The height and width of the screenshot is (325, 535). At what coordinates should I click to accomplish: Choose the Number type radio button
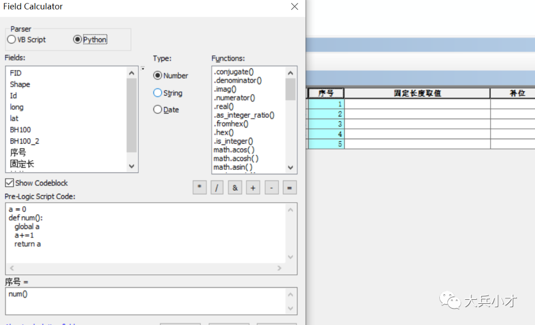[170, 75]
